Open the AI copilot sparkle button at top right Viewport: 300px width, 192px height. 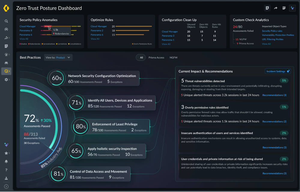pyautogui.click(x=292, y=8)
